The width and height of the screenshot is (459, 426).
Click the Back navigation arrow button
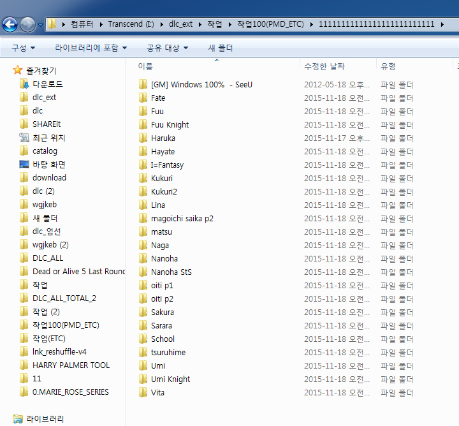[x=10, y=25]
